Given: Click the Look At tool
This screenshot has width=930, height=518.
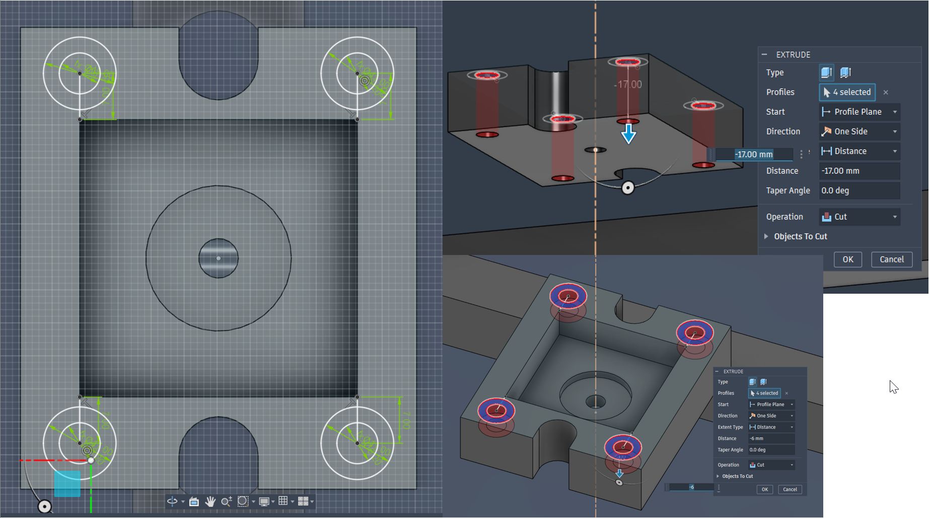Looking at the screenshot, I should 194,501.
